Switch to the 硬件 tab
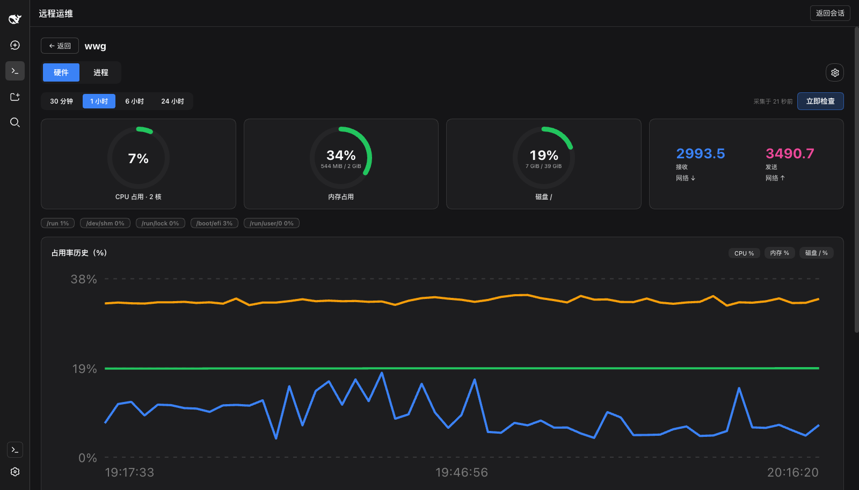 pos(61,72)
